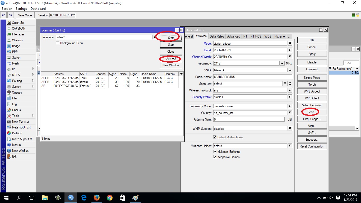The image size is (361, 203).
Task: Click the redo arrow in the toolbar
Action: pos(10,15)
